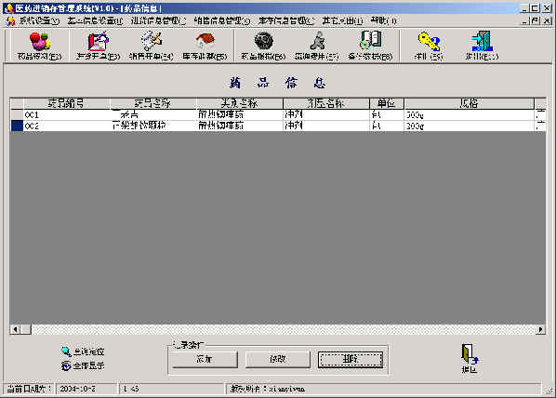Click the 单位 unit column header
Image resolution: width=556 pixels, height=398 pixels.
coord(387,103)
